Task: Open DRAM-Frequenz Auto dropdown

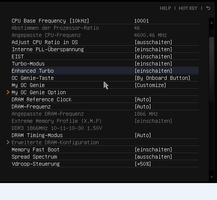Action: coord(143,107)
